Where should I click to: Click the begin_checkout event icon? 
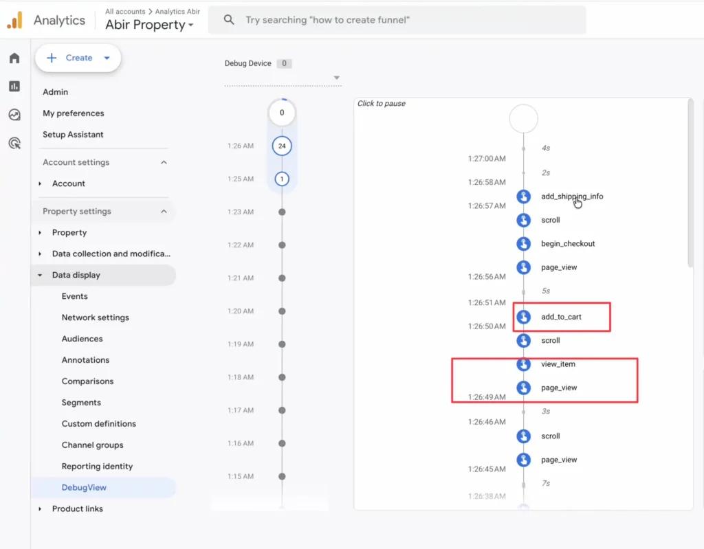[x=524, y=243]
